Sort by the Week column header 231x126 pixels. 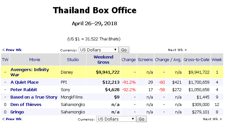217,60
